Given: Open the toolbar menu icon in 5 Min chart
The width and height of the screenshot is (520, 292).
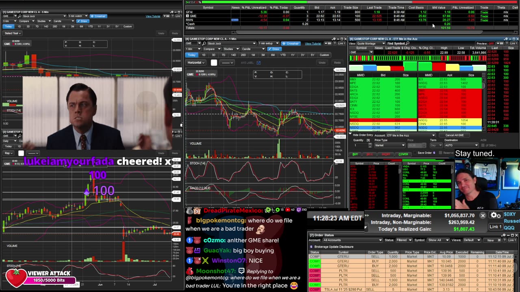Looking at the screenshot, I should 166,16.
